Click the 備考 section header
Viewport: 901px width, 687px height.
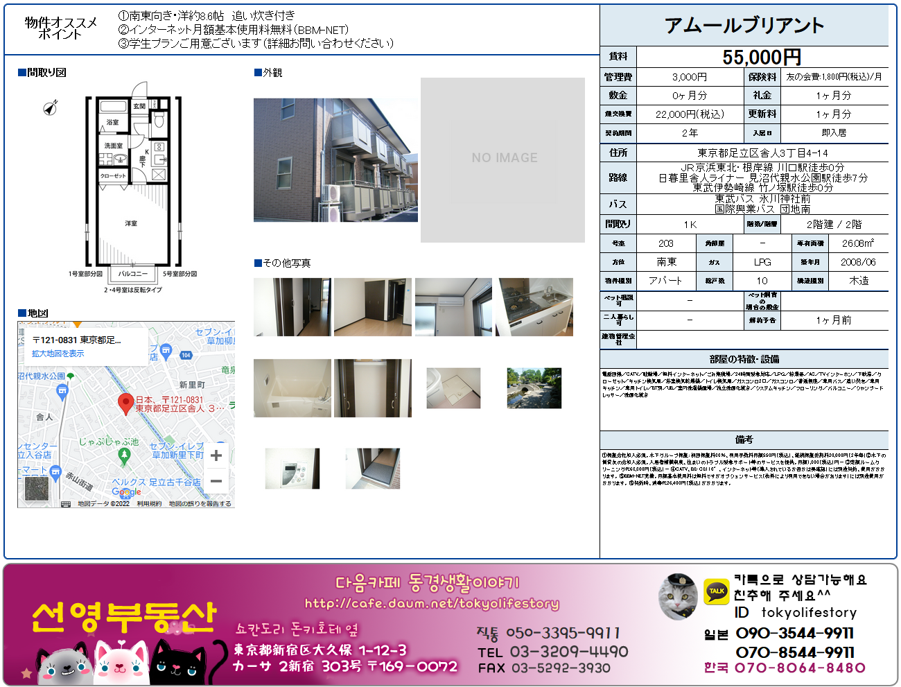click(x=744, y=440)
